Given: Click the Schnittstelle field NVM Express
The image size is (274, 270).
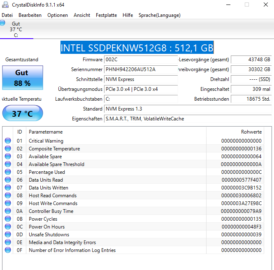Looking at the screenshot, I should click(x=141, y=79).
